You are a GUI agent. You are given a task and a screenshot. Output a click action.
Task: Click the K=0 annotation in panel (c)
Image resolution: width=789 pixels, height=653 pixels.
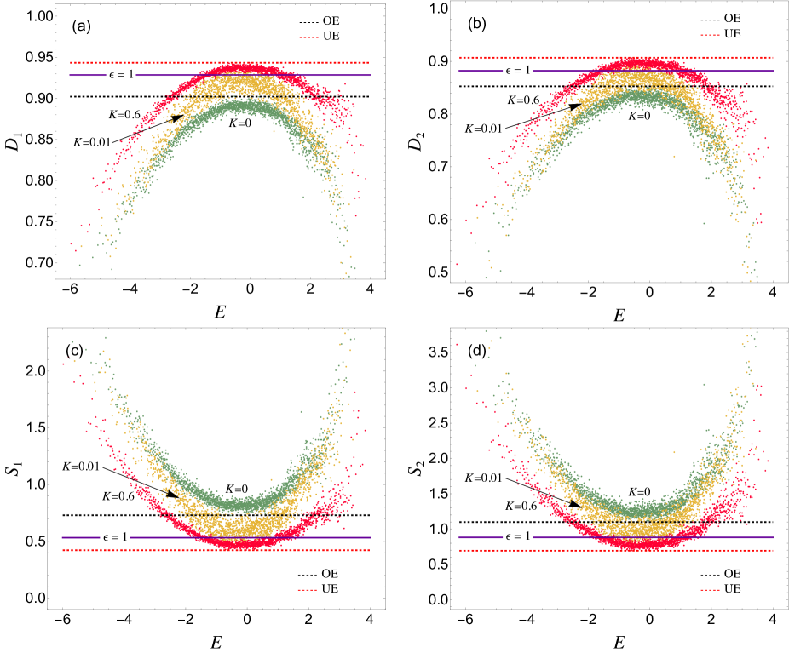tap(237, 489)
